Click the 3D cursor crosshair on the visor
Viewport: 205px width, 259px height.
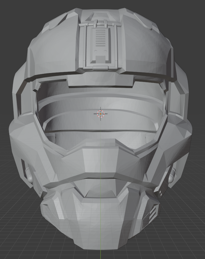coord(101,114)
